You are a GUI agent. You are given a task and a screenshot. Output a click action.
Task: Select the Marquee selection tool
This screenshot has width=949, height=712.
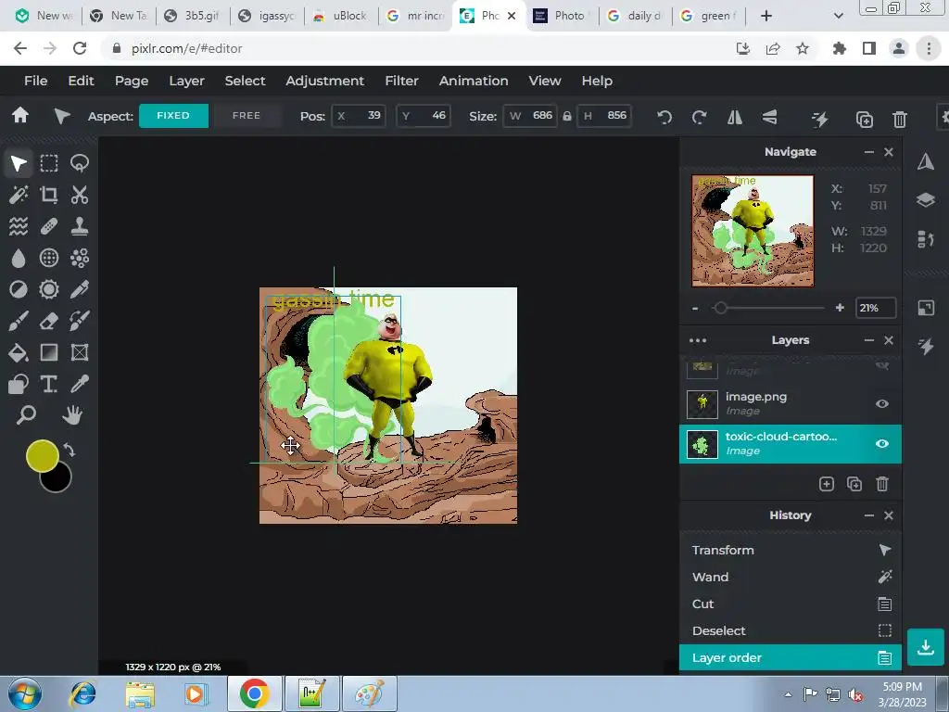point(49,163)
